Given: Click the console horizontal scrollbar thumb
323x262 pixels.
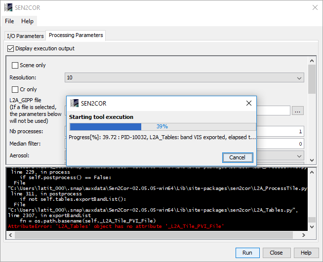Looking at the screenshot, I should (x=154, y=235).
